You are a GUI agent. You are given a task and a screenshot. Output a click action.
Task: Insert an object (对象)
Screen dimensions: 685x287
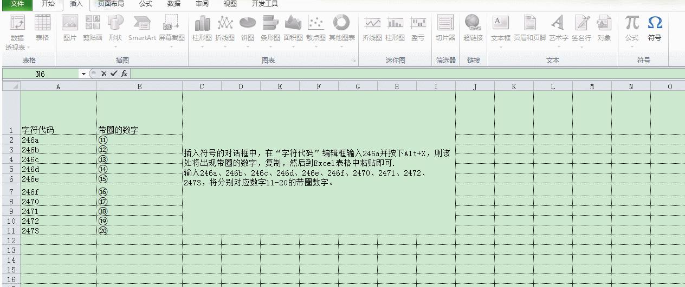point(604,28)
